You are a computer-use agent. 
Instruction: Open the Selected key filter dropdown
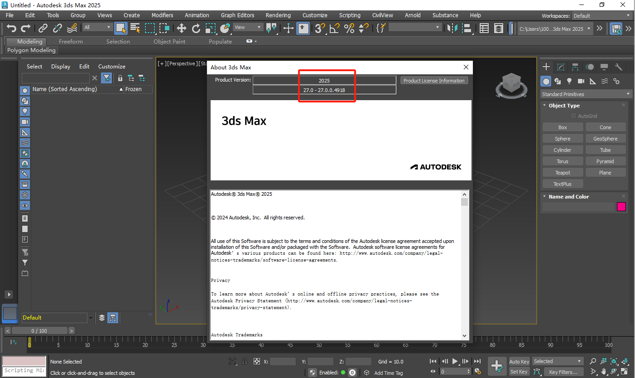[x=558, y=361]
